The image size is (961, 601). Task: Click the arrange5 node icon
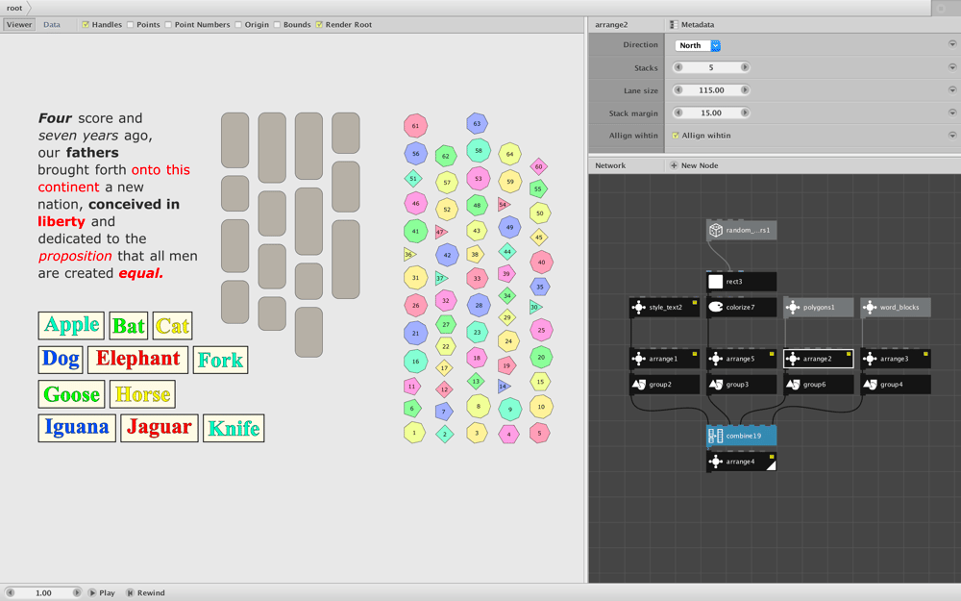tap(715, 359)
